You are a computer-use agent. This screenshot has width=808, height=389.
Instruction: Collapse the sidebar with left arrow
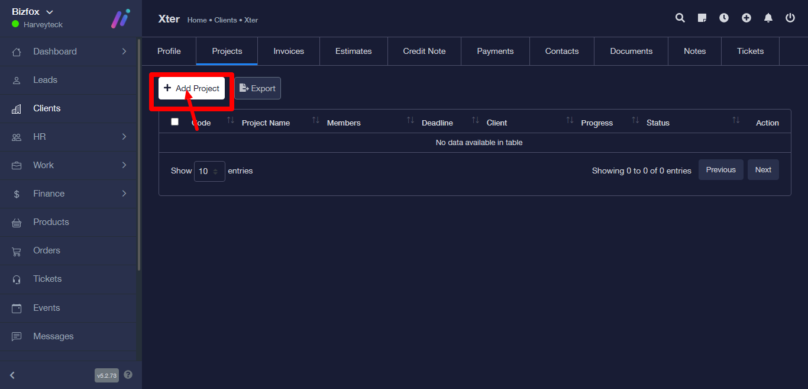click(x=12, y=375)
